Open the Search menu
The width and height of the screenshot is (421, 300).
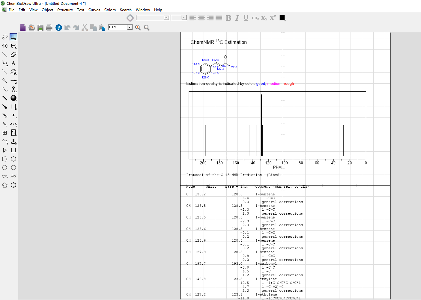pos(126,10)
